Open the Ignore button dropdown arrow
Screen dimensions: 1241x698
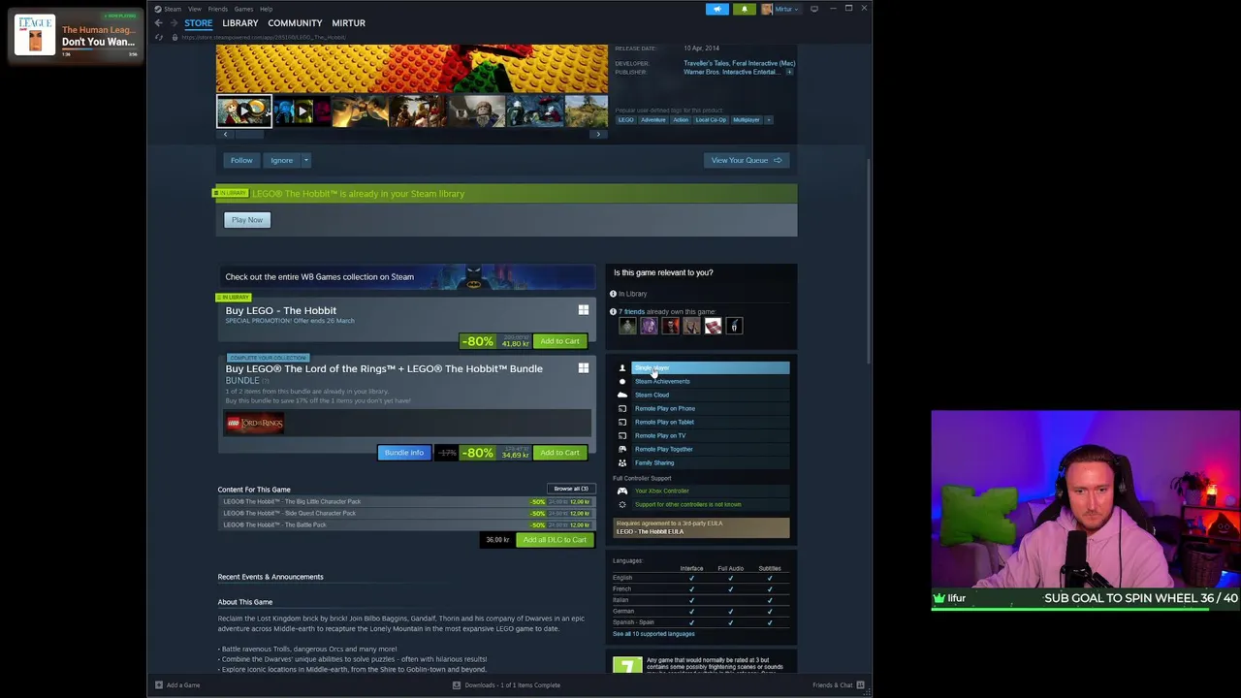(305, 160)
